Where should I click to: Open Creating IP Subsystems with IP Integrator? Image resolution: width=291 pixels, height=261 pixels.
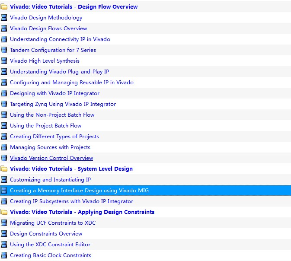pos(71,201)
